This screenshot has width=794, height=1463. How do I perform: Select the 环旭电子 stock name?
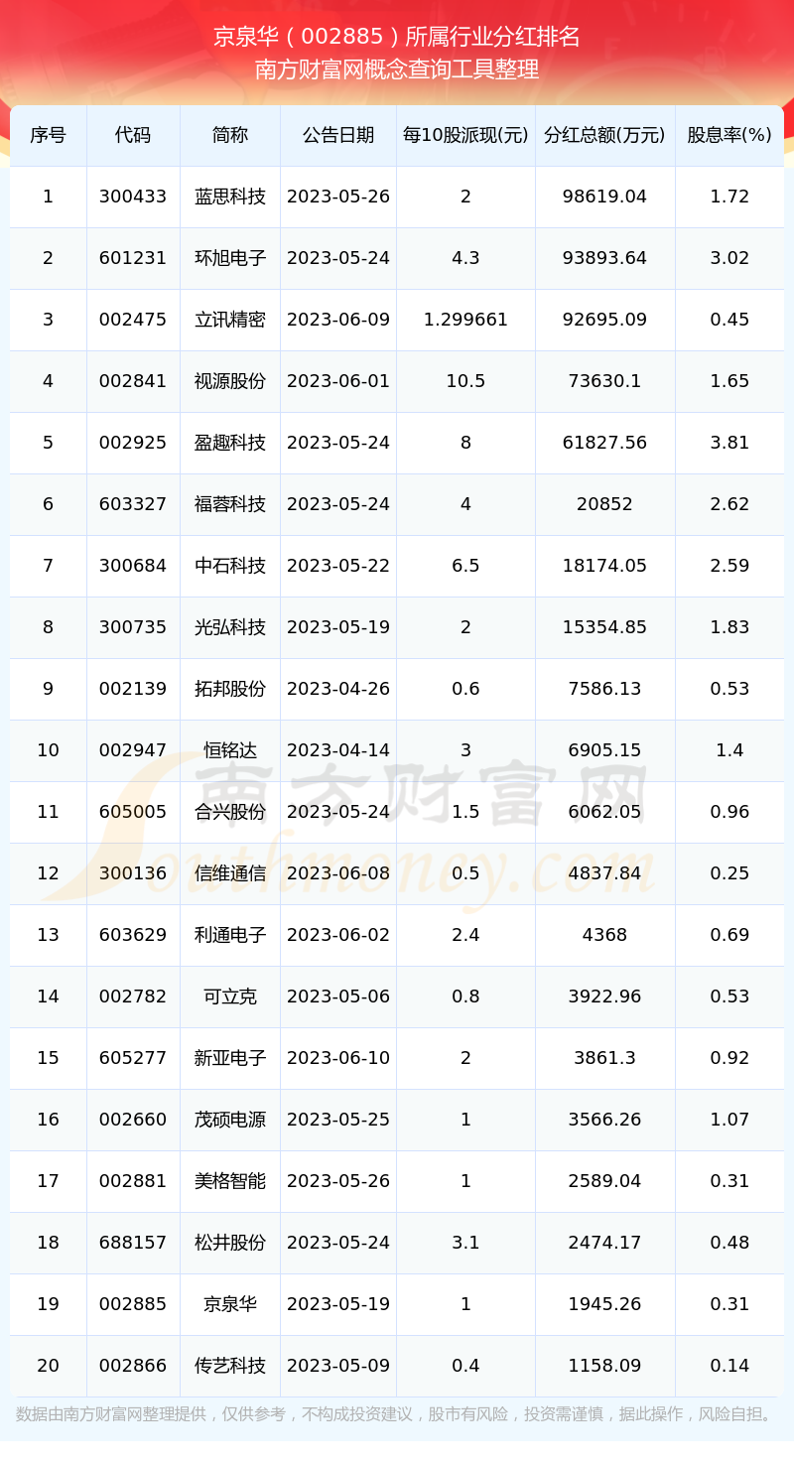(x=230, y=258)
